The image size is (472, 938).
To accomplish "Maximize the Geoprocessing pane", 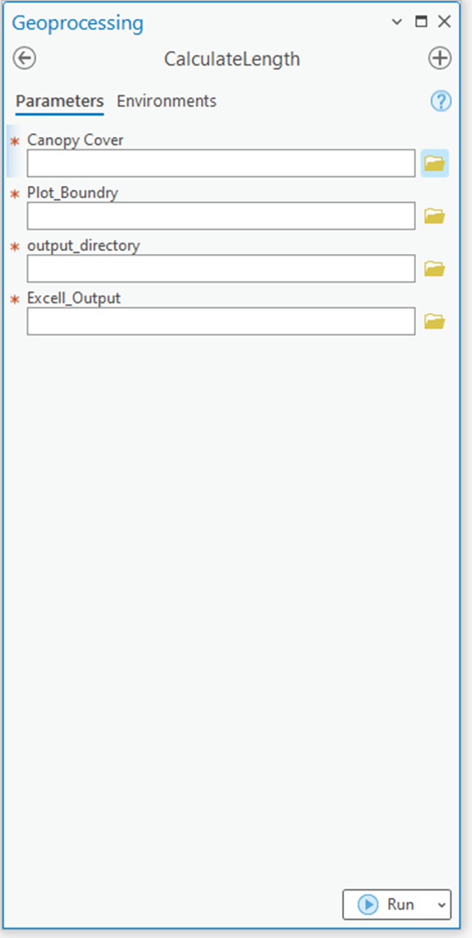I will click(x=421, y=22).
